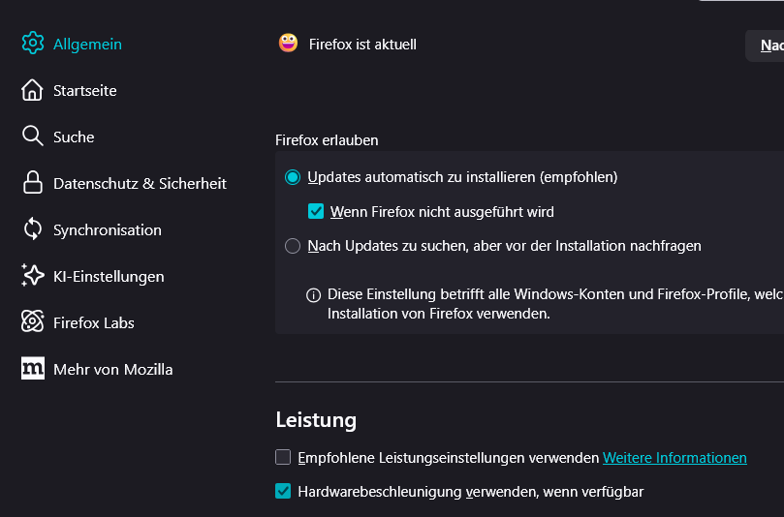Open the Firefox Labs label
784x517 pixels.
pos(94,322)
